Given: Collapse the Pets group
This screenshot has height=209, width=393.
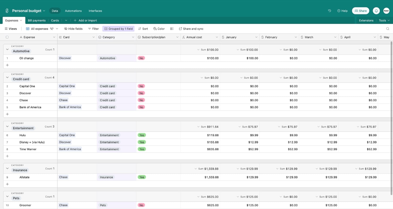Looking at the screenshot, I should (x=7, y=196).
